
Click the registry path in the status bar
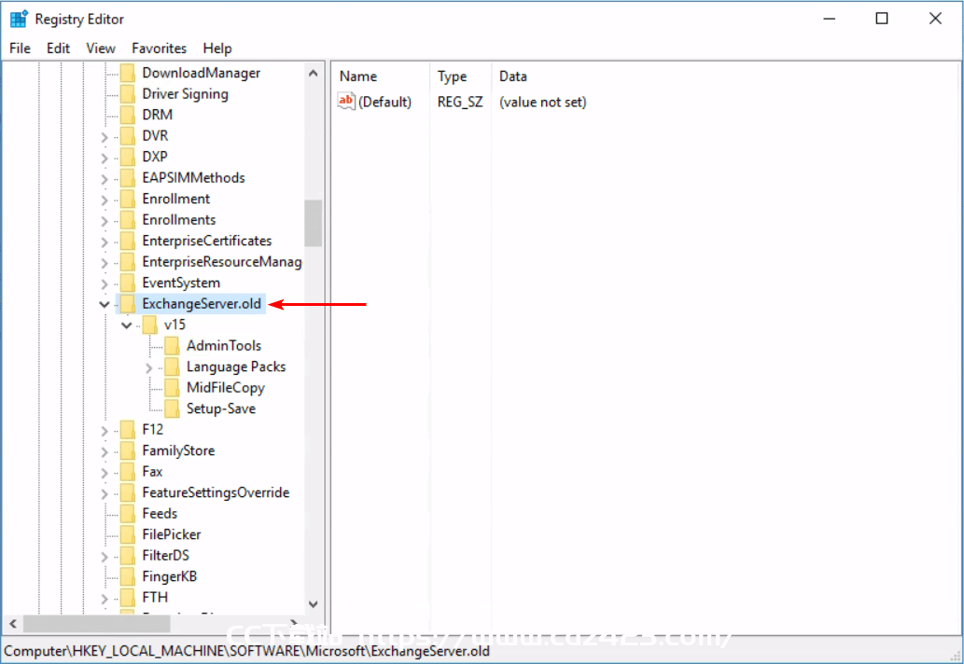click(247, 651)
